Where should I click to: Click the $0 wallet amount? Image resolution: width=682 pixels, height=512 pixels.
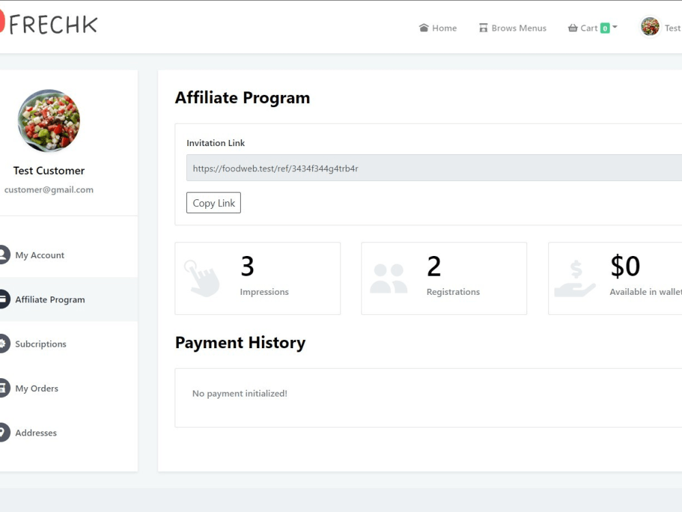[x=625, y=266]
